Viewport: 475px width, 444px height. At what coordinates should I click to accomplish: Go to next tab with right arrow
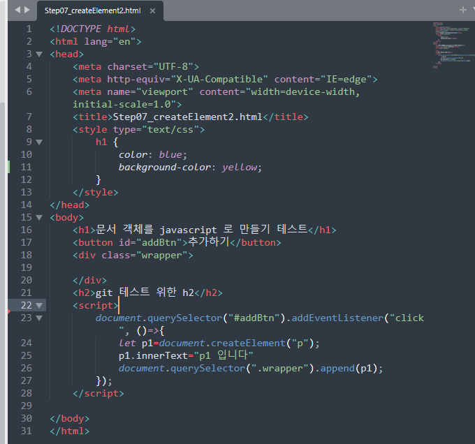(x=27, y=10)
